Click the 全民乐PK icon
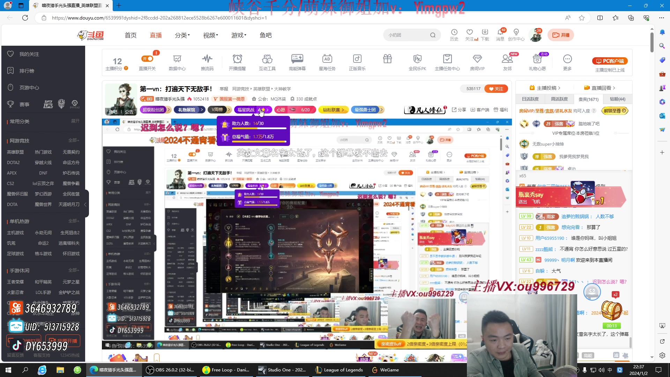 pos(417,62)
